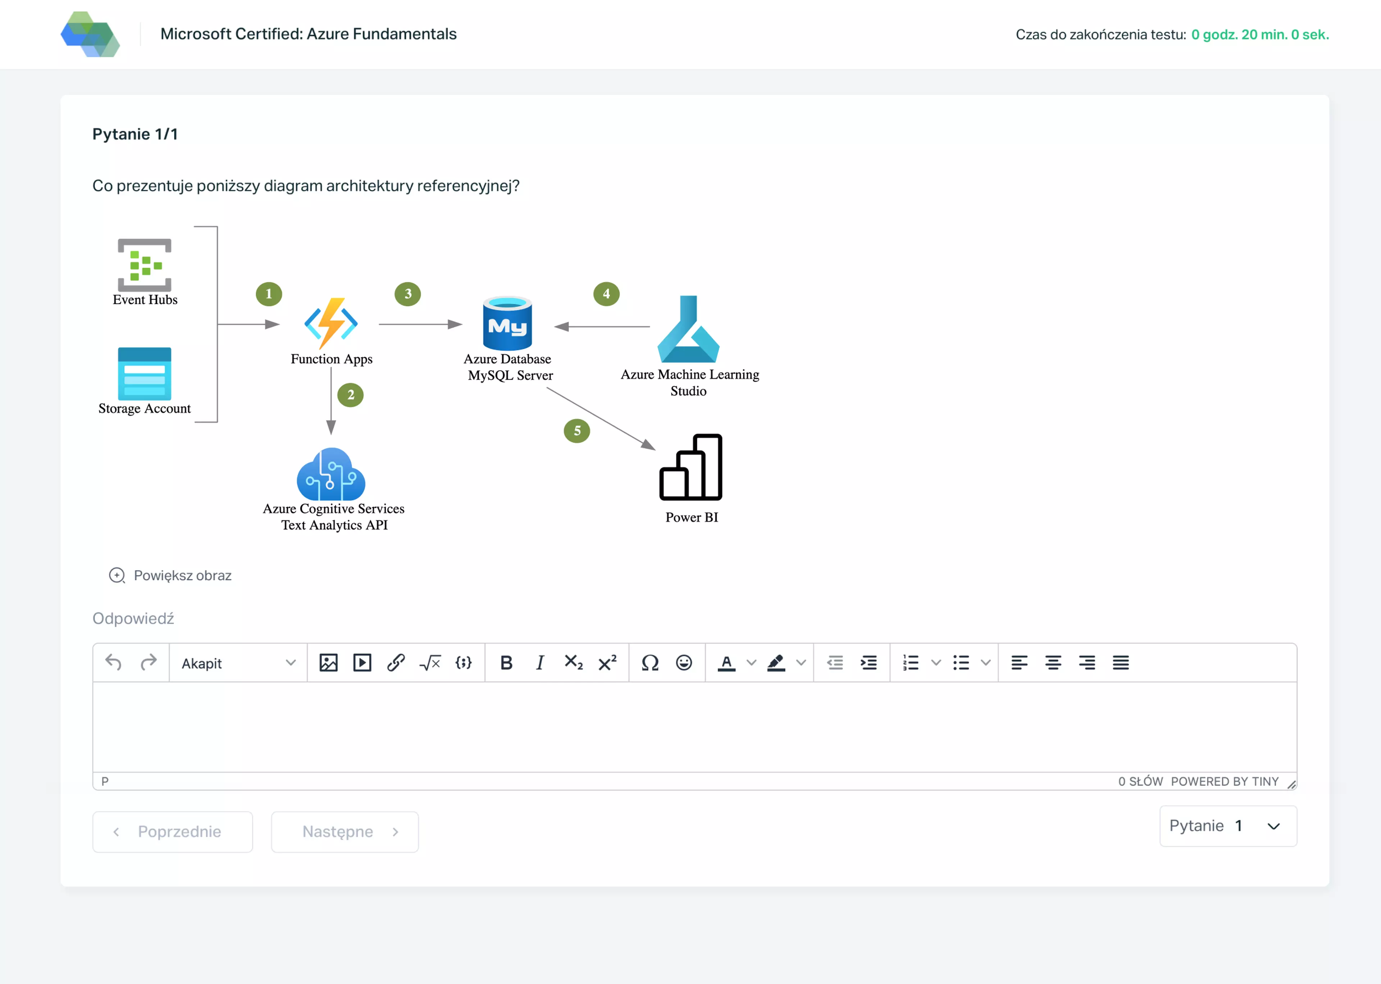
Task: Click the Odpowiedź label
Action: (133, 619)
